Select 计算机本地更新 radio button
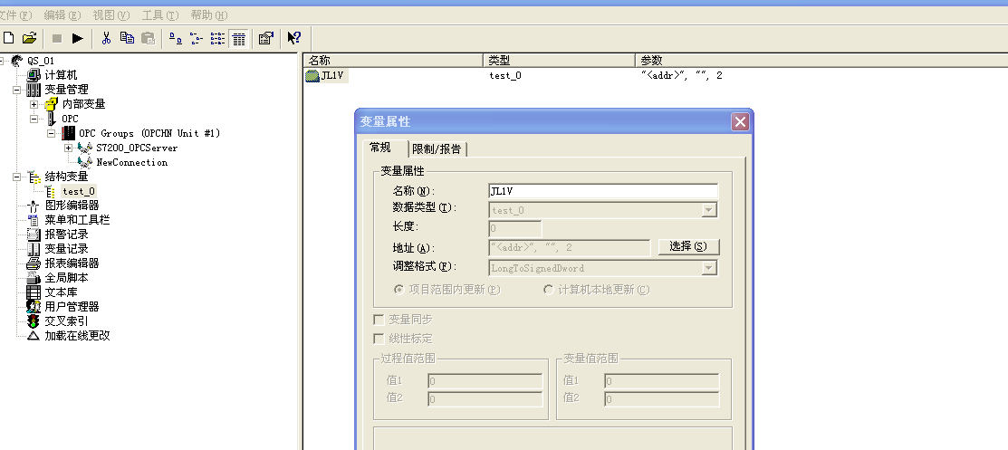This screenshot has width=1008, height=450. coord(548,290)
